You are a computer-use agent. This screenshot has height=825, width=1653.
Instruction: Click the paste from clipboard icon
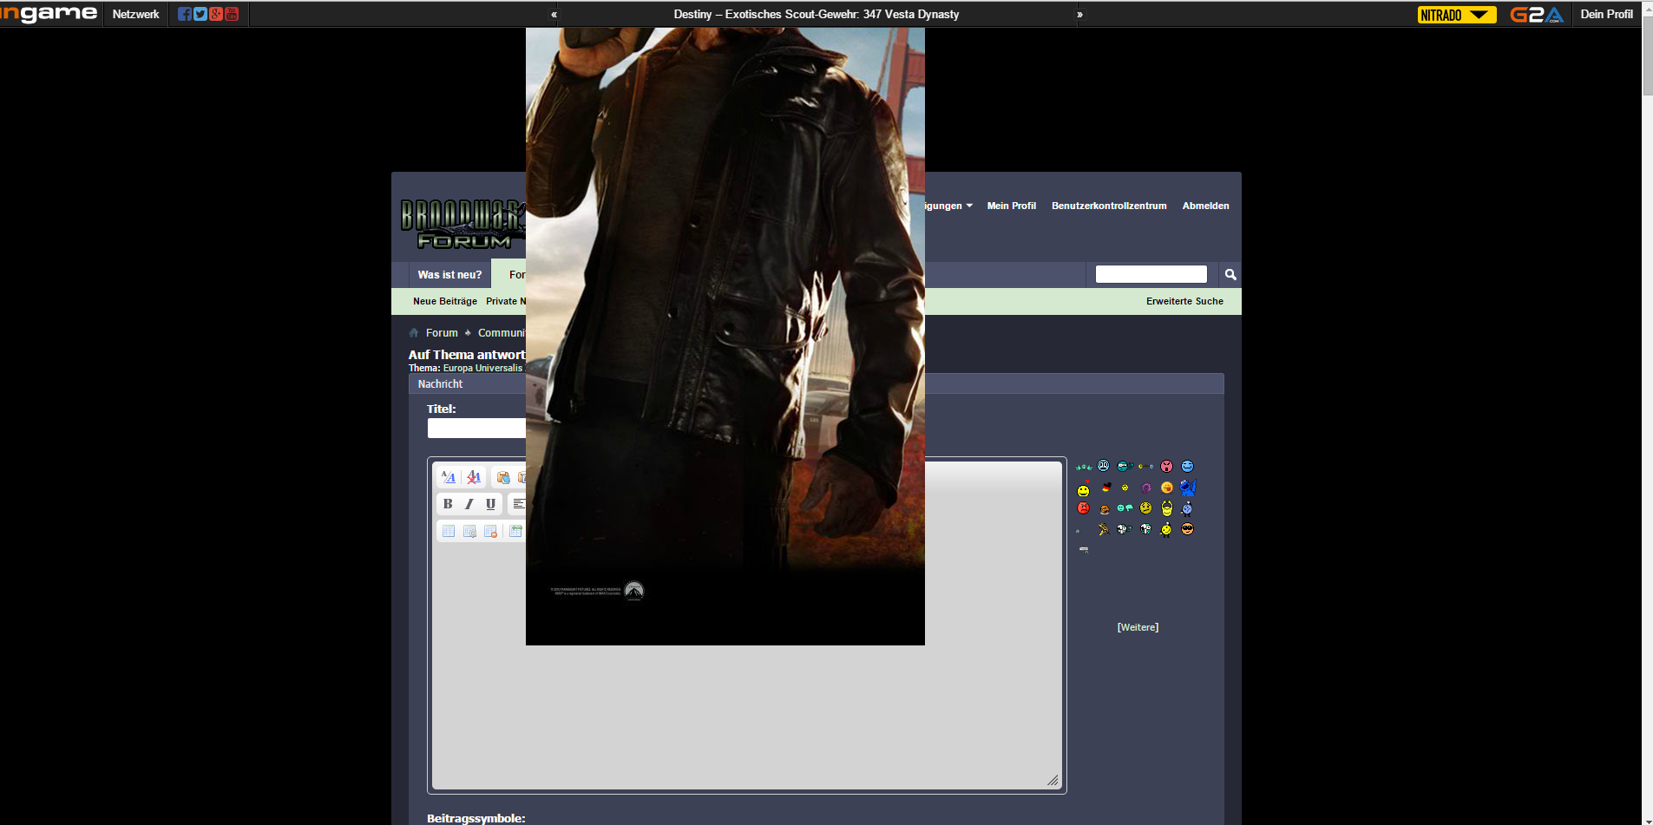[502, 477]
